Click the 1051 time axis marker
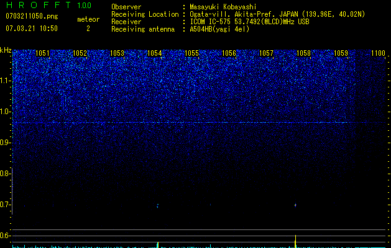 (x=43, y=53)
